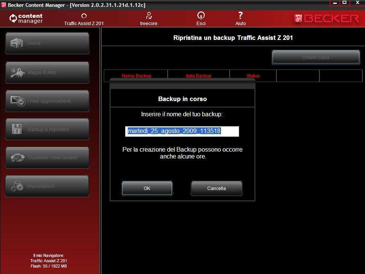Minimize the Becker Content Manager window
This screenshot has width=365, height=274.
click(335, 3)
